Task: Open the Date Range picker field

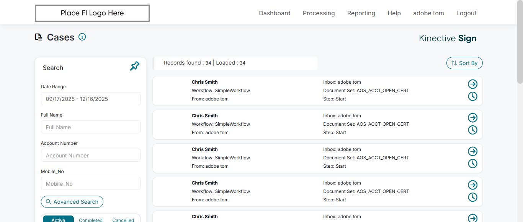Action: [x=91, y=99]
